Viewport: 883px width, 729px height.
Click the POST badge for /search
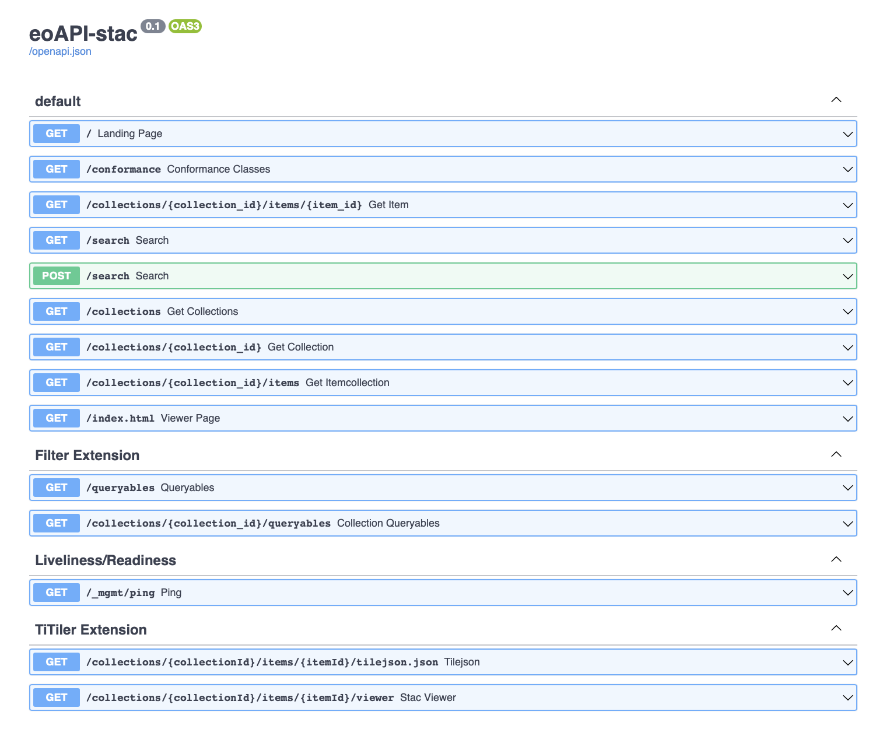point(57,276)
